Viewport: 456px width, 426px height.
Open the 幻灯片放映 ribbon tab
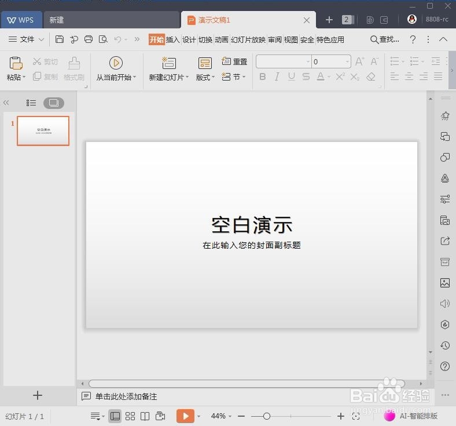(248, 39)
